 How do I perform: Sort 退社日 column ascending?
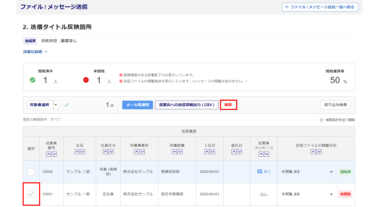(x=234, y=152)
